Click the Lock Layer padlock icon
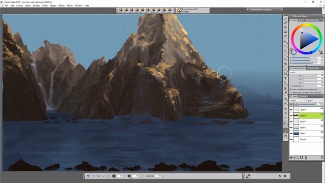This screenshot has height=183, width=325. click(x=306, y=158)
